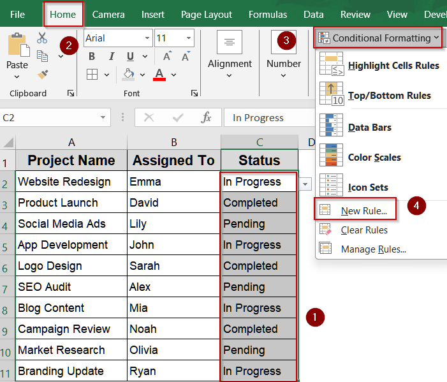Click the Insert Function fx icon
447x382 pixels.
coord(206,117)
